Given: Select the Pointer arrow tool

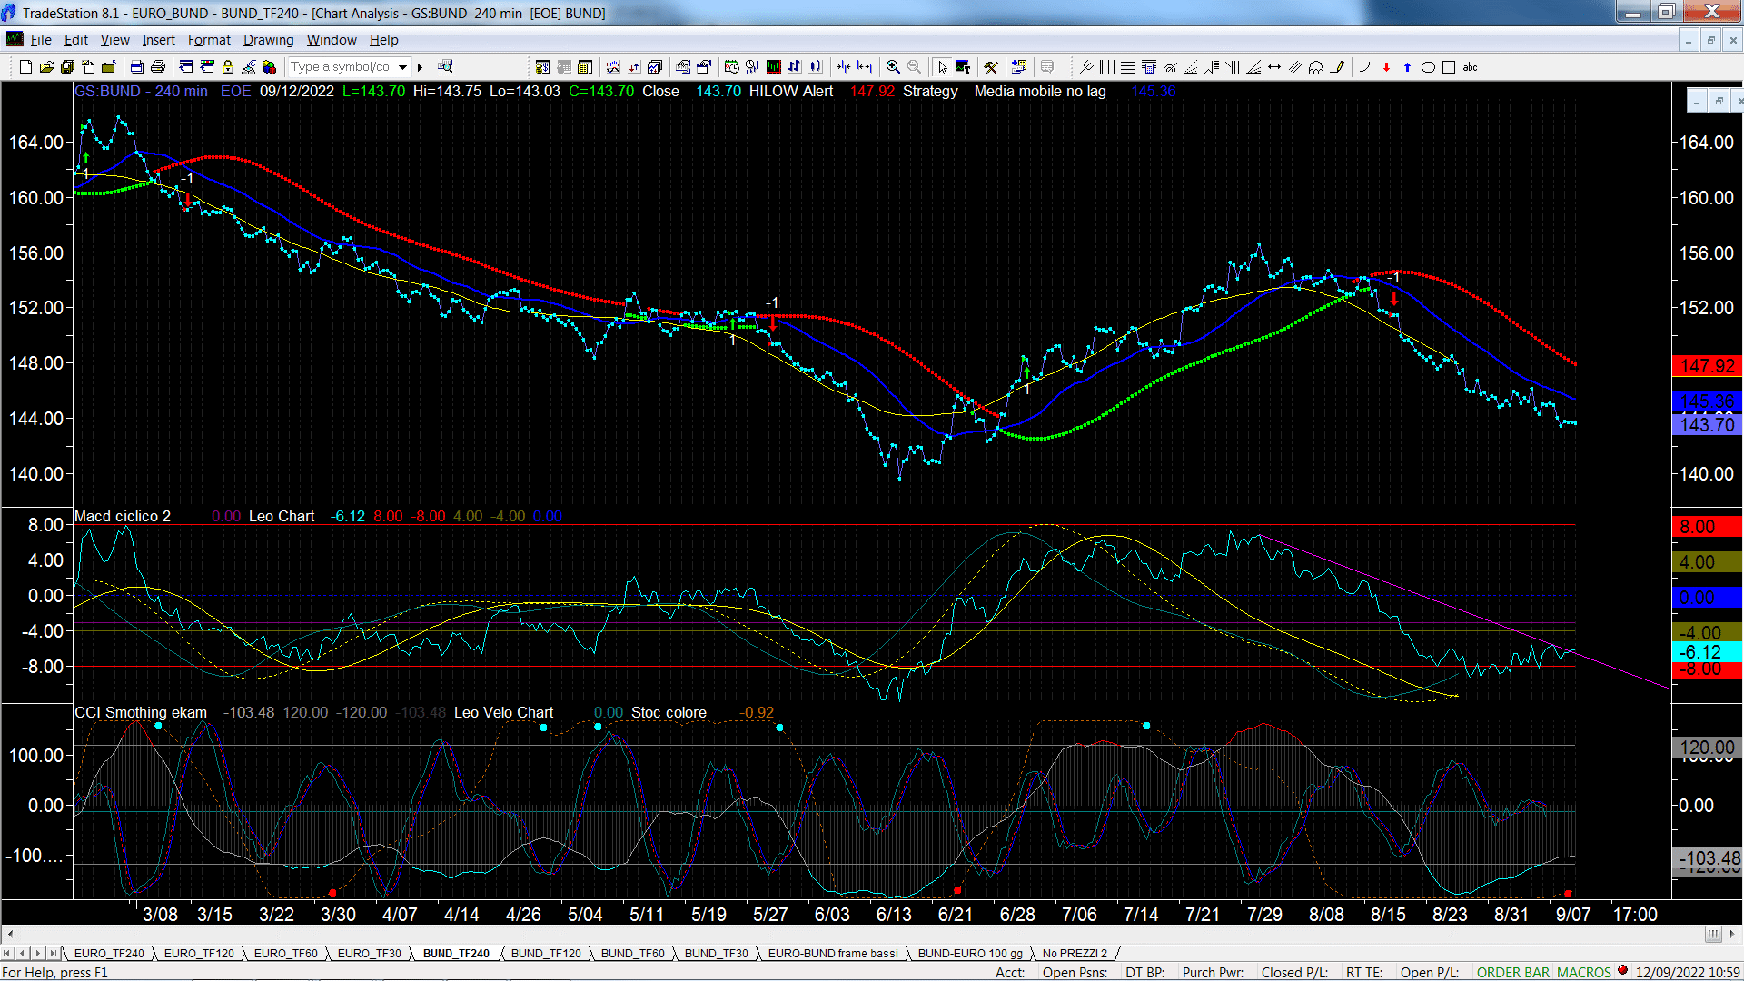Looking at the screenshot, I should [x=942, y=66].
